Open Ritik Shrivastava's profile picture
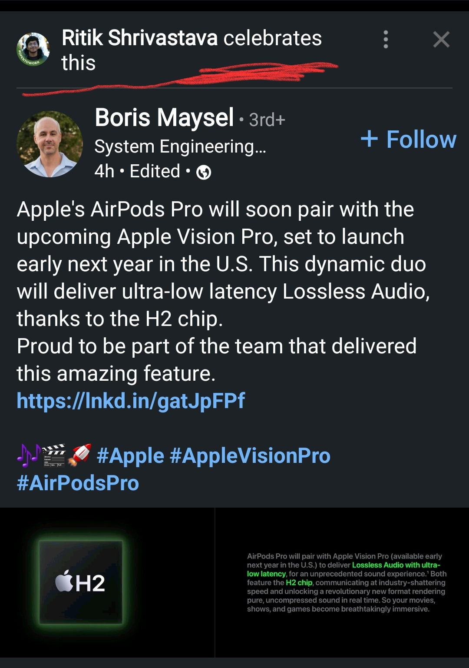Screen dimensions: 469x668 (33, 50)
